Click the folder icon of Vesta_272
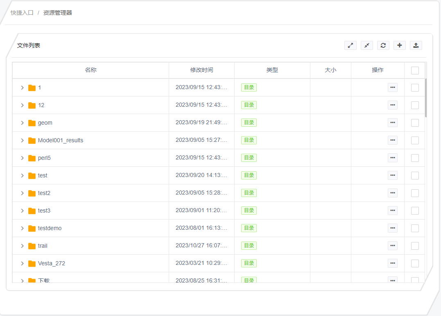The height and width of the screenshot is (316, 441). [x=32, y=264]
